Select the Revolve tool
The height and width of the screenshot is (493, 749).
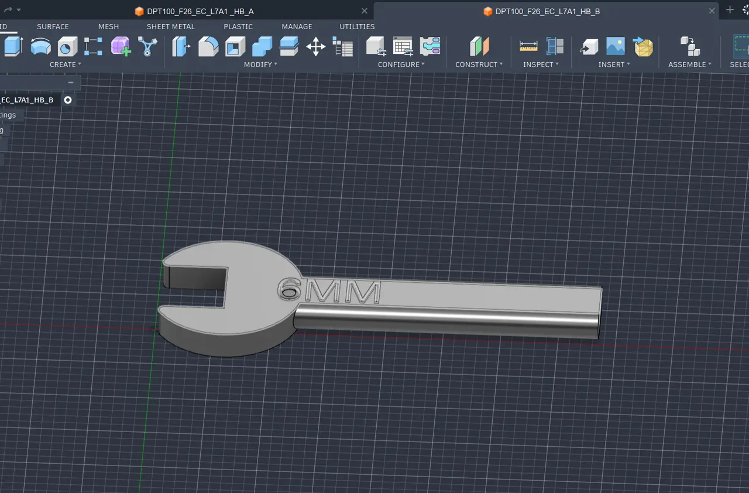40,46
